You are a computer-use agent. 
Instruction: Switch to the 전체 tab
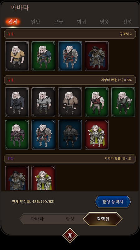[13, 22]
